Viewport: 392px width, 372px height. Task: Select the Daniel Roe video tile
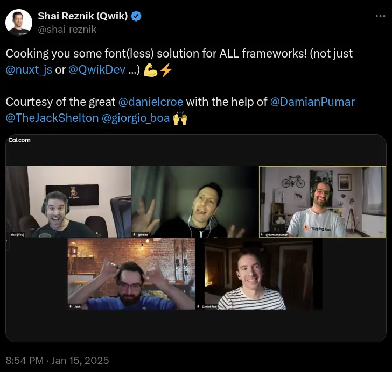tap(263, 274)
